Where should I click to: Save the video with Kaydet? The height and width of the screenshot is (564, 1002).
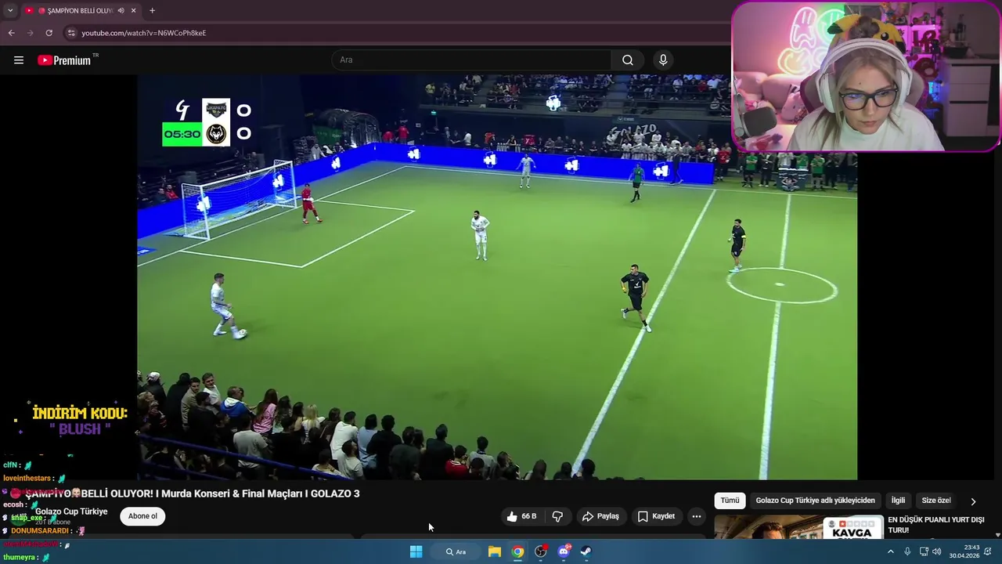click(x=656, y=516)
